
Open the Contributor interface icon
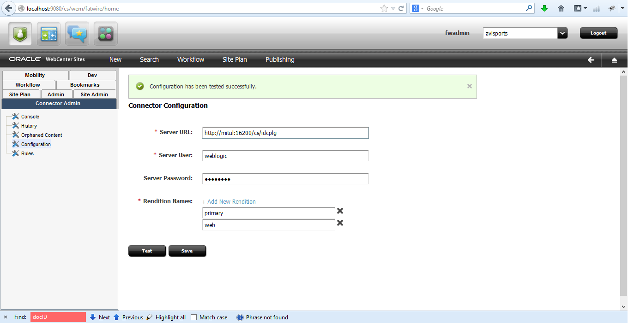[48, 33]
